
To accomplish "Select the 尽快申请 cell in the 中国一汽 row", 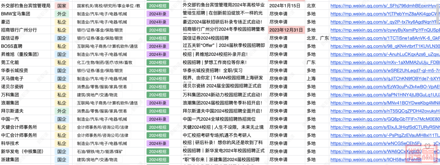I will tap(286, 119).
